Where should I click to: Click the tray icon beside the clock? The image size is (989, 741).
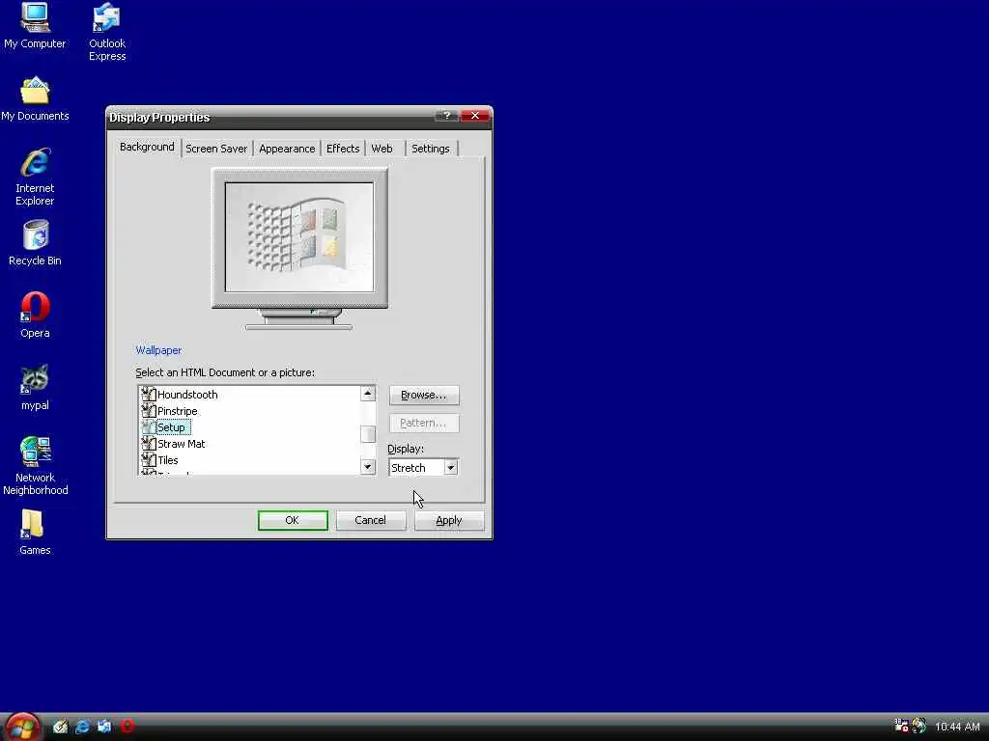pos(919,726)
